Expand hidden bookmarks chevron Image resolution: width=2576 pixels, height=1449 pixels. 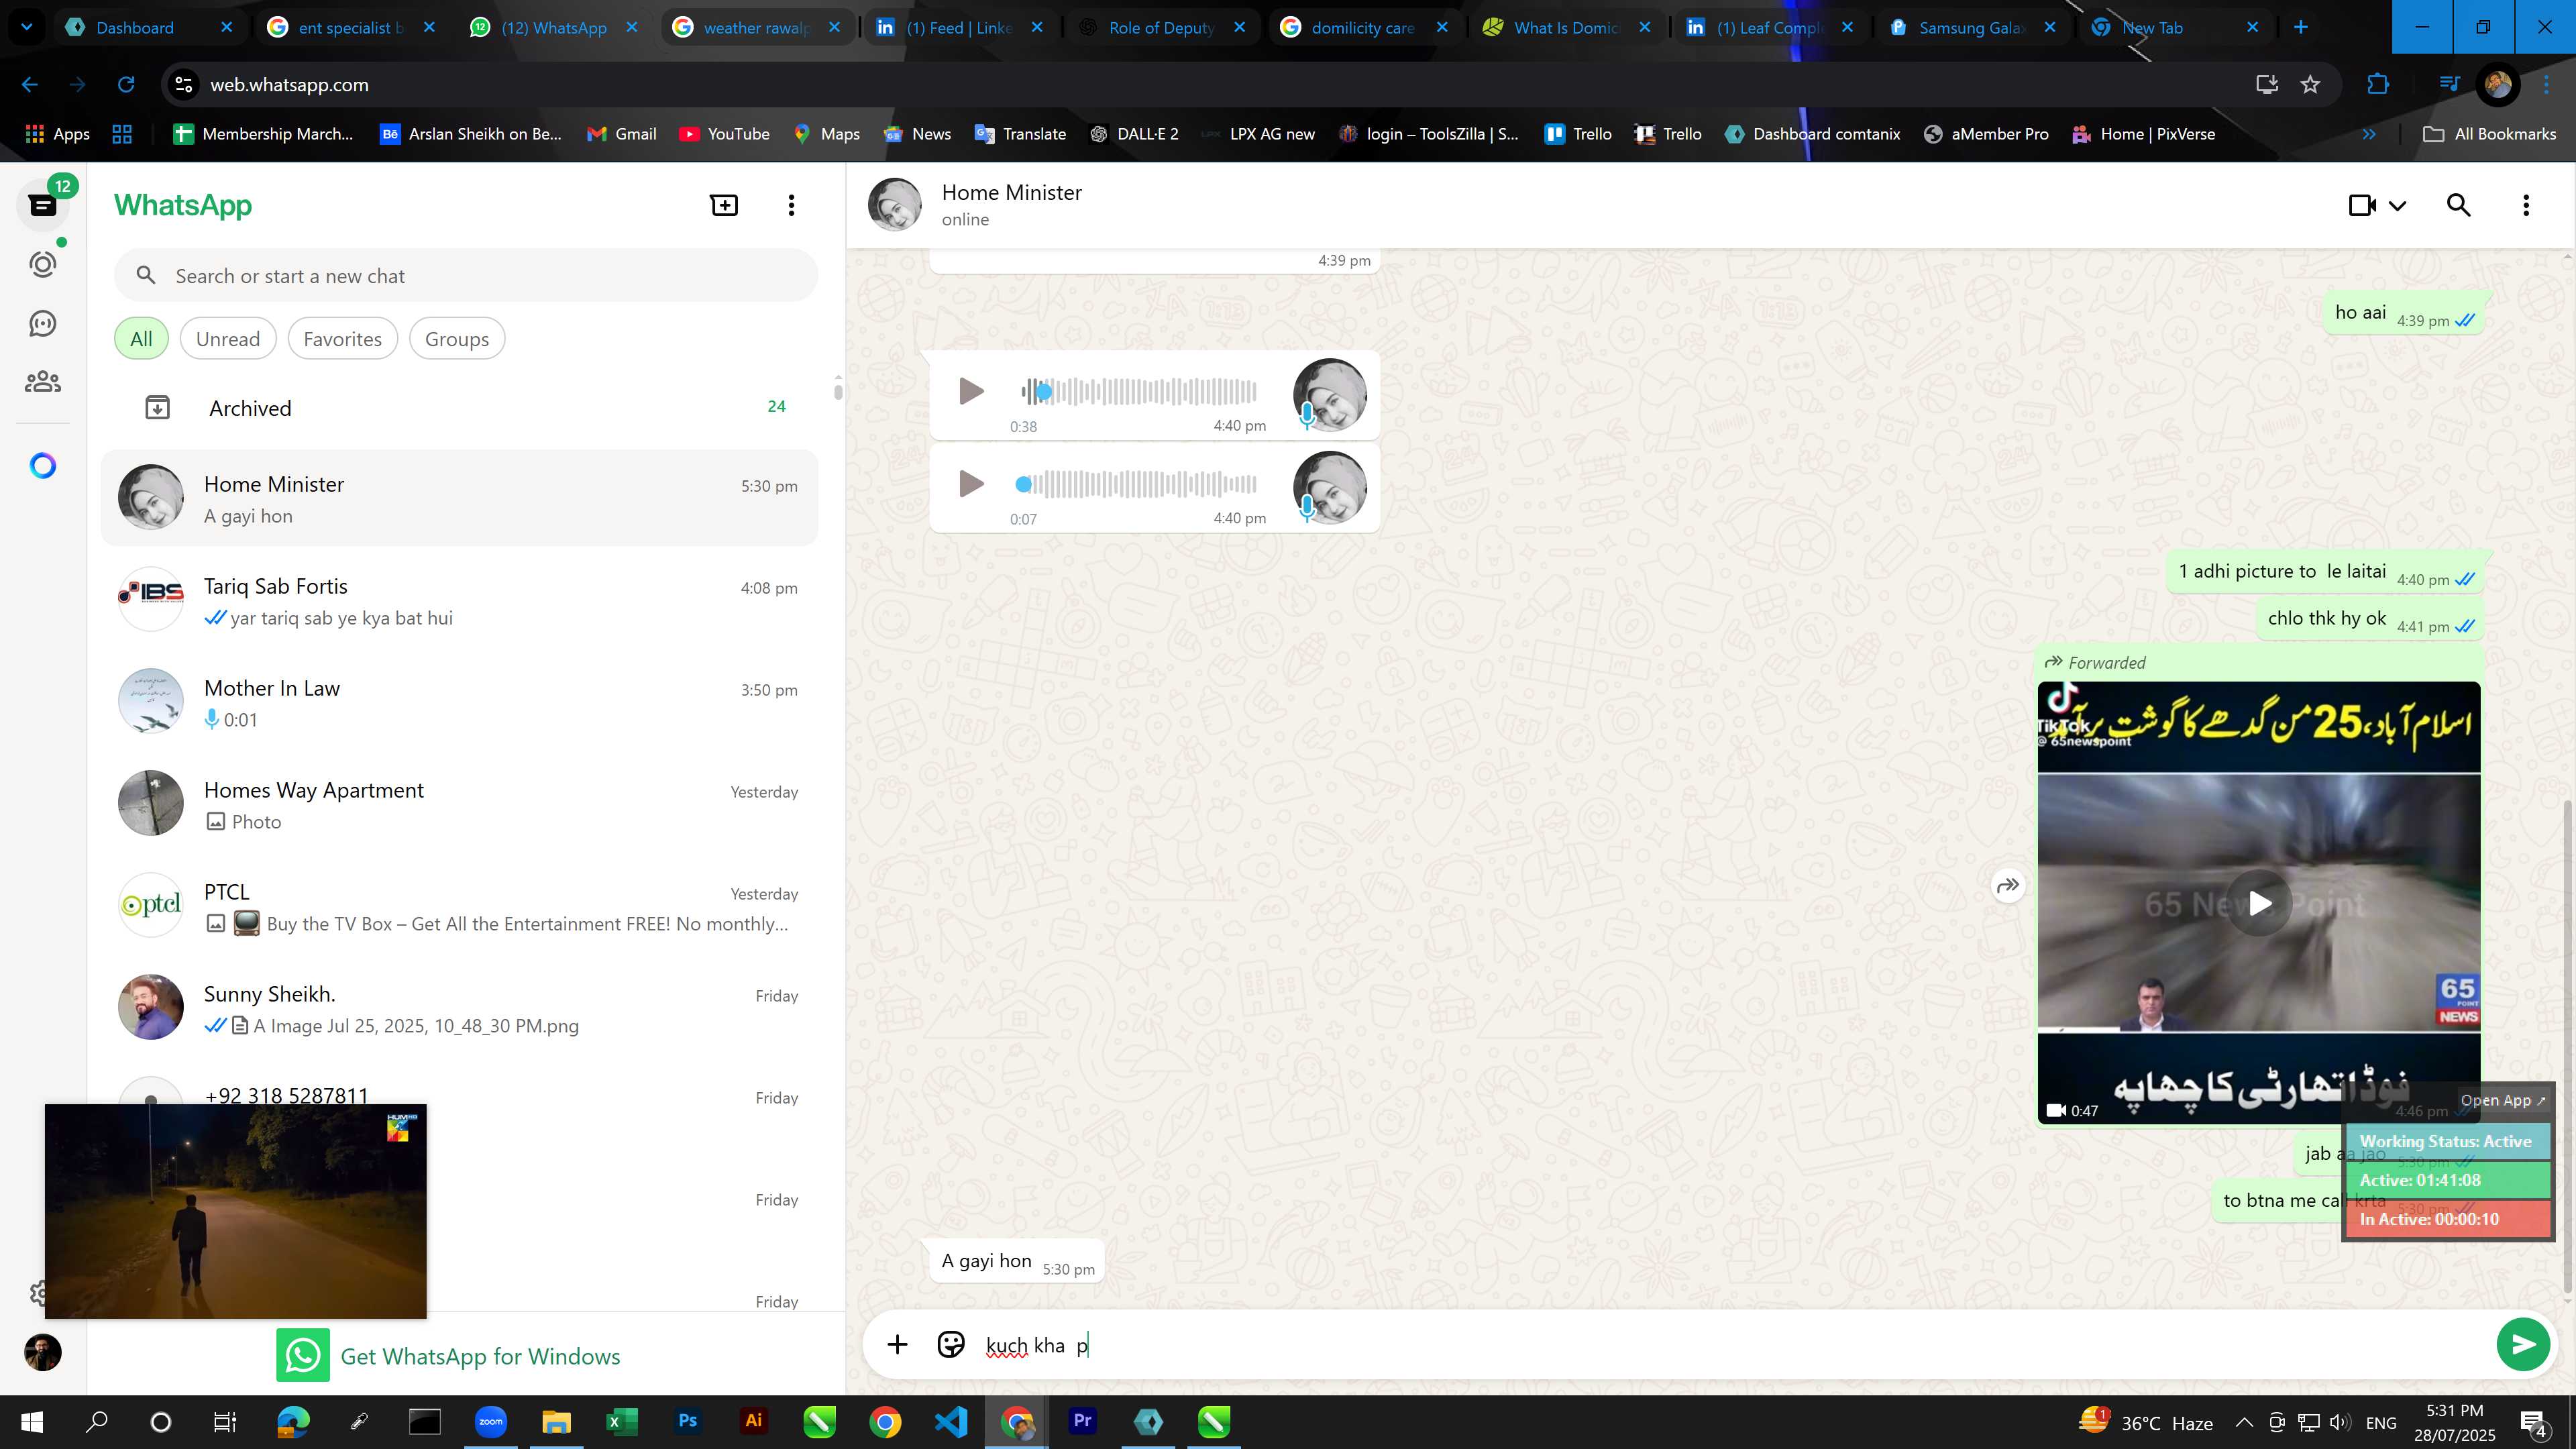[2369, 134]
